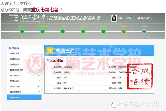Open 确认报名 step in sidebar

16,81
